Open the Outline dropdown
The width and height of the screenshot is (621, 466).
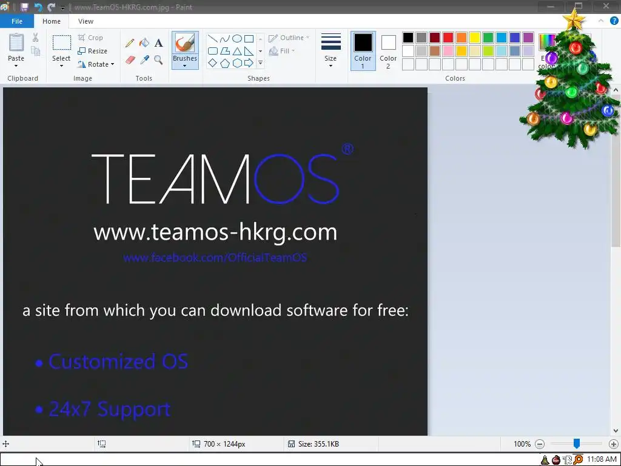pos(289,38)
